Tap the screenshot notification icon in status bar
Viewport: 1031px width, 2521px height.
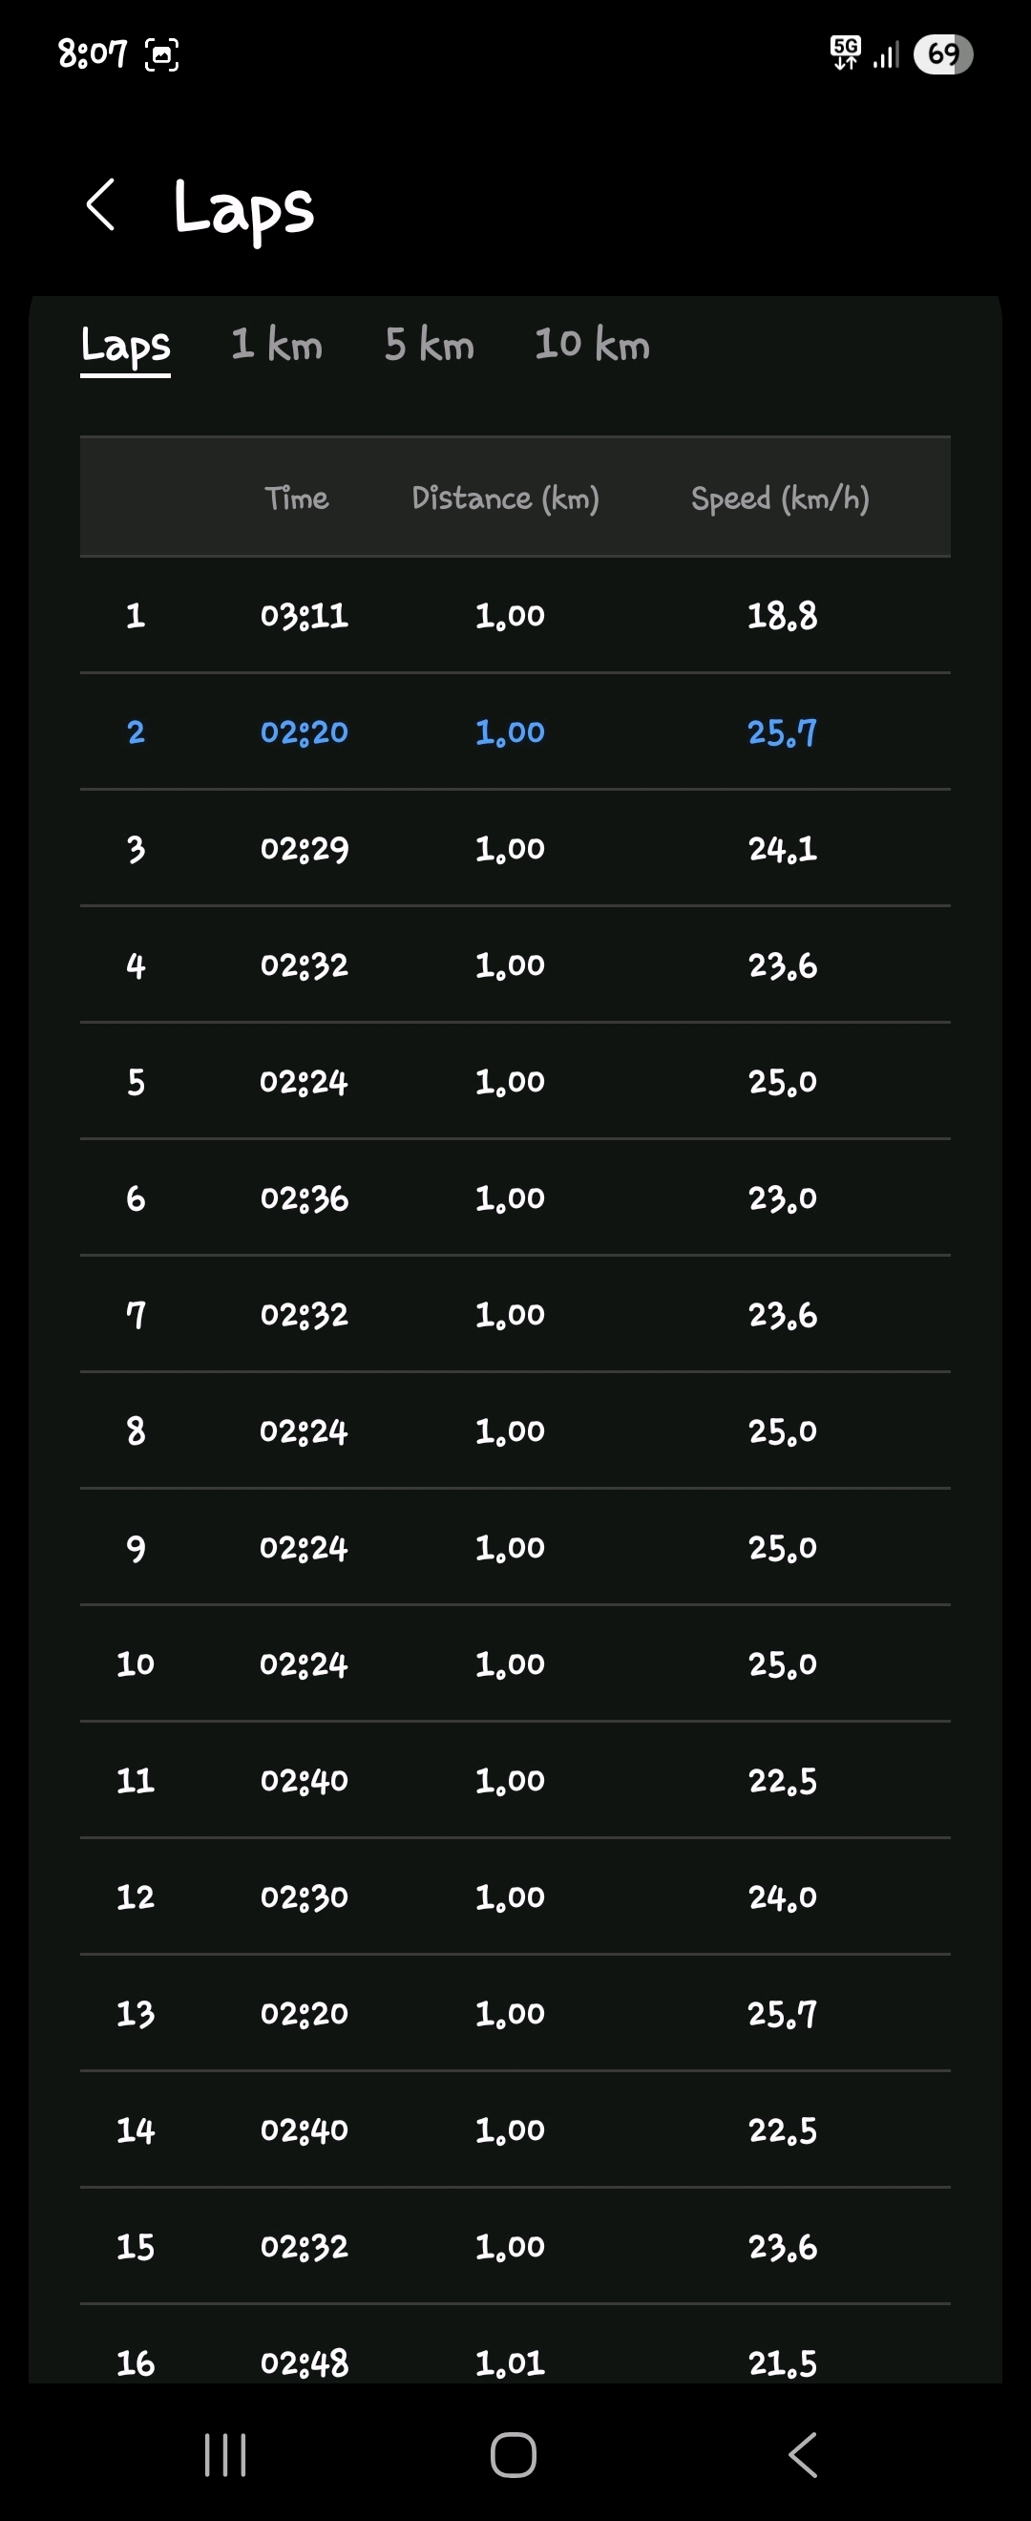(161, 53)
